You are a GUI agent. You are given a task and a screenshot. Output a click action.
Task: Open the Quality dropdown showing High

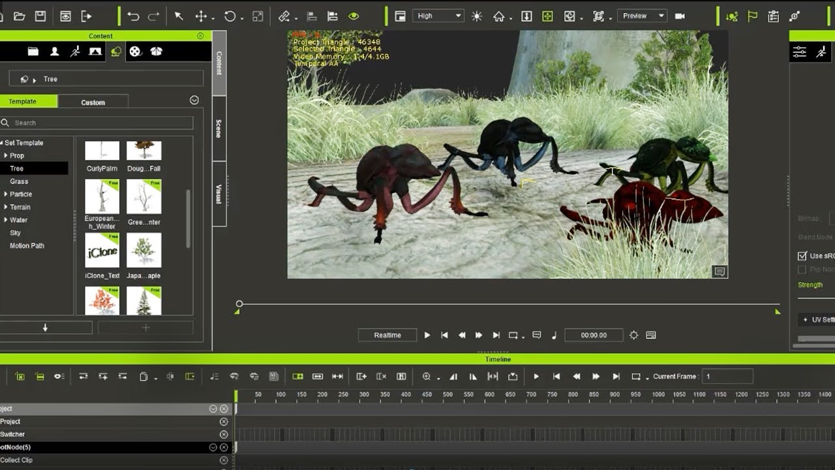point(438,16)
